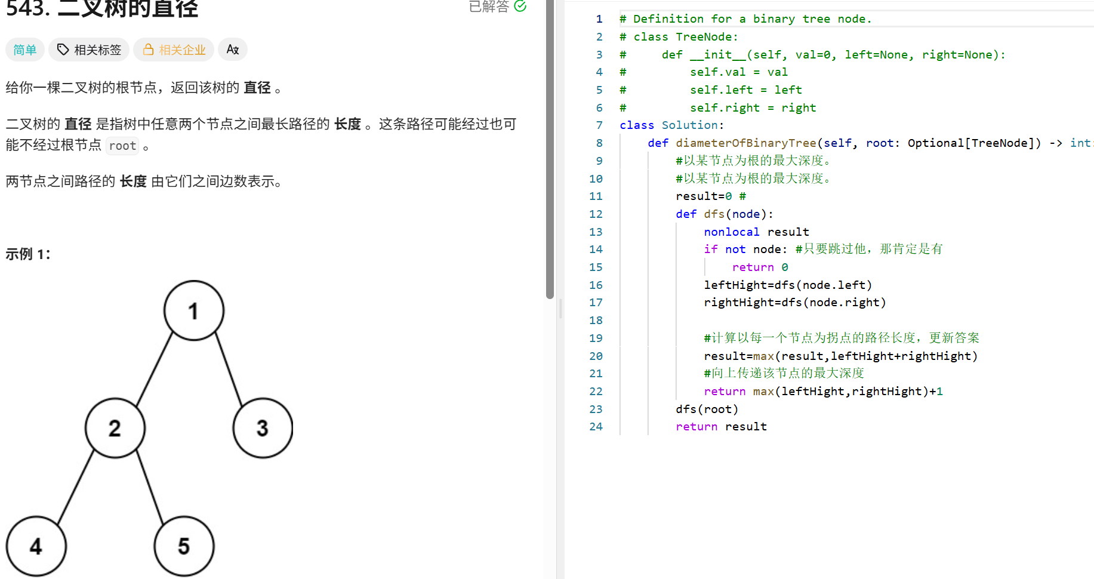Click the panel splitter drag handle
This screenshot has height=579, width=1094.
tap(560, 309)
